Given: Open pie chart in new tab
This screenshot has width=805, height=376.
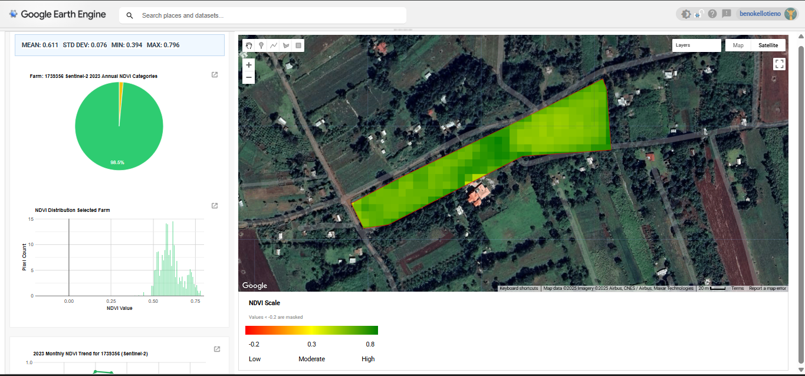Looking at the screenshot, I should coord(215,74).
